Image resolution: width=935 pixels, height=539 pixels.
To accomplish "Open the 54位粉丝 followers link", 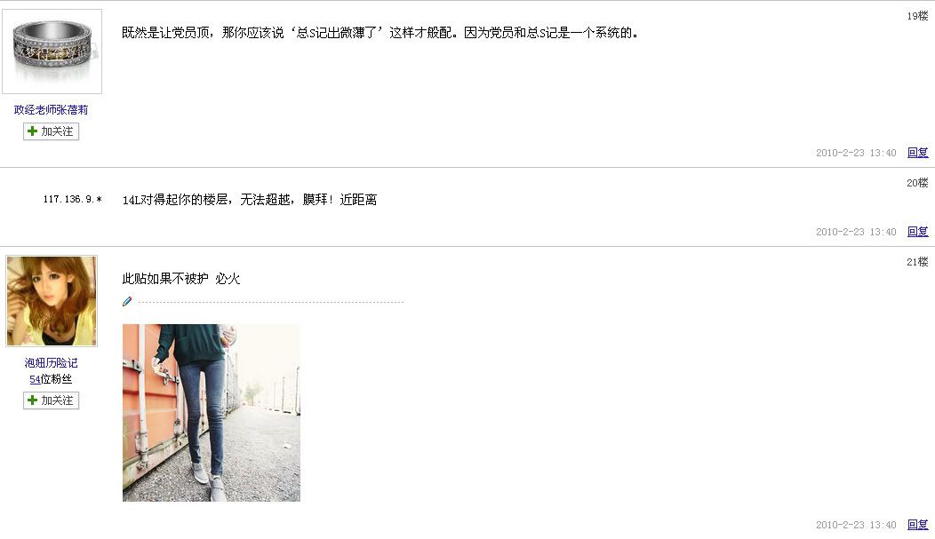I will click(51, 379).
